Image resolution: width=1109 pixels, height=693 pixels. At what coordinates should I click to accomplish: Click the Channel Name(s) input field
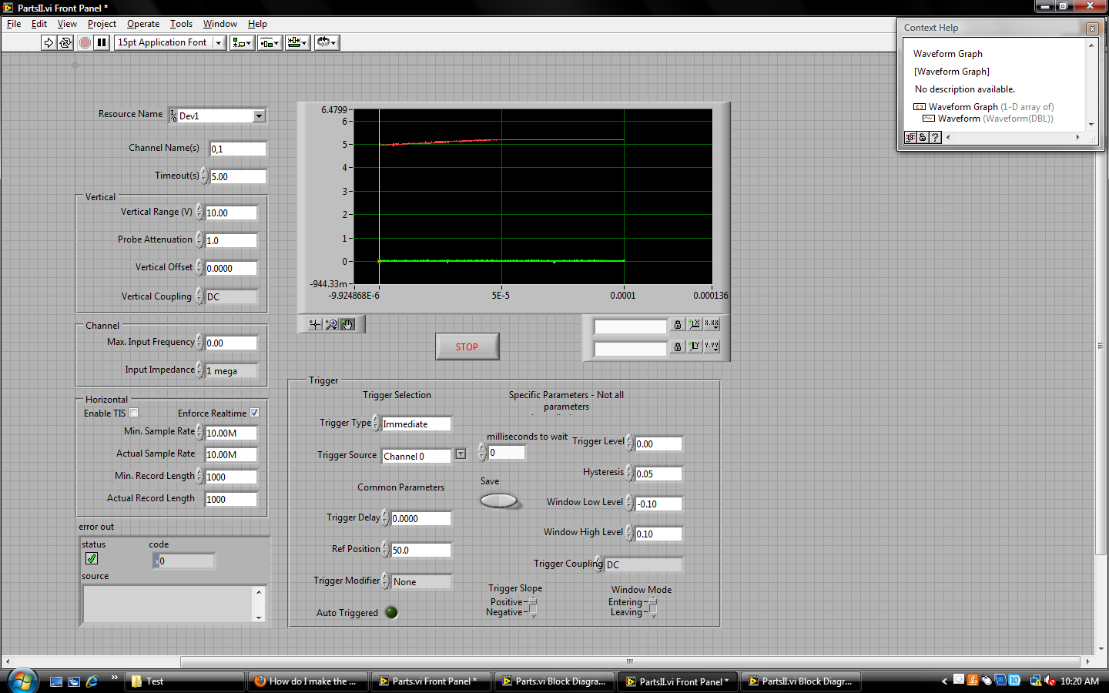[x=238, y=149]
